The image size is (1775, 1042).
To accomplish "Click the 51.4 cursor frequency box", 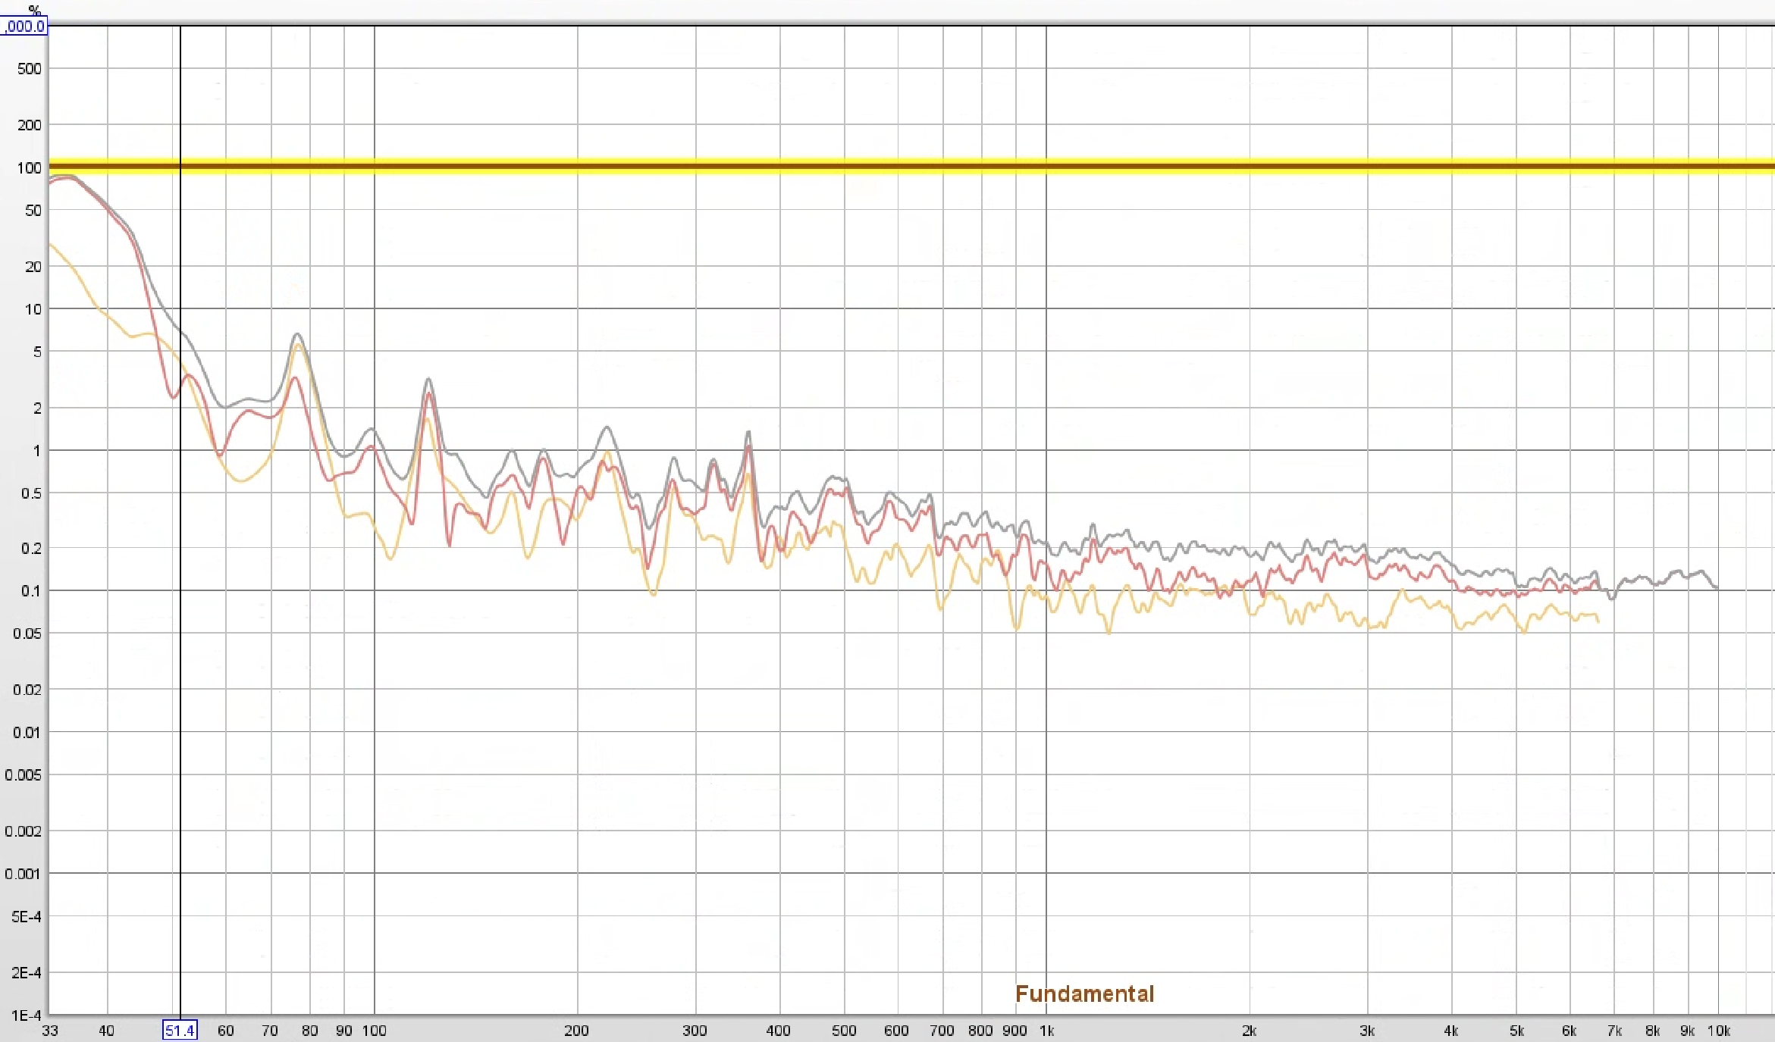I will [180, 1031].
